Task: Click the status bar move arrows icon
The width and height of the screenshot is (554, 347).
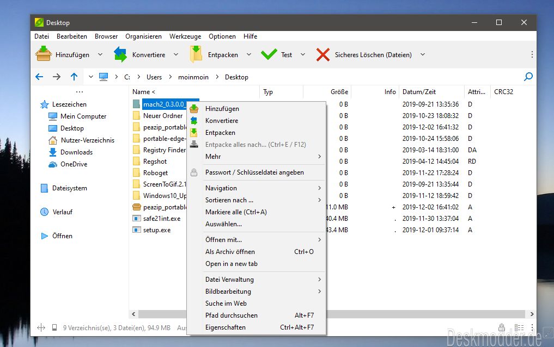Action: pyautogui.click(x=41, y=327)
